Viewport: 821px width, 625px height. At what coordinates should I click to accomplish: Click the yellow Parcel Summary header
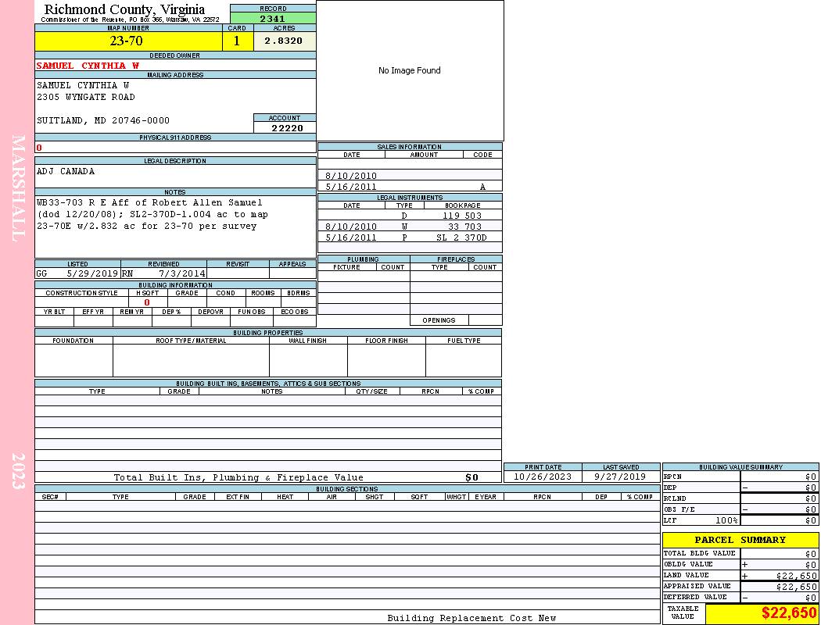pos(740,540)
